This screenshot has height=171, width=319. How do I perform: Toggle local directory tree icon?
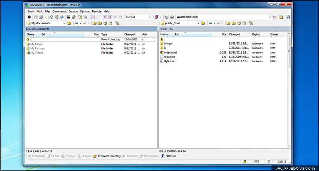tap(117, 23)
